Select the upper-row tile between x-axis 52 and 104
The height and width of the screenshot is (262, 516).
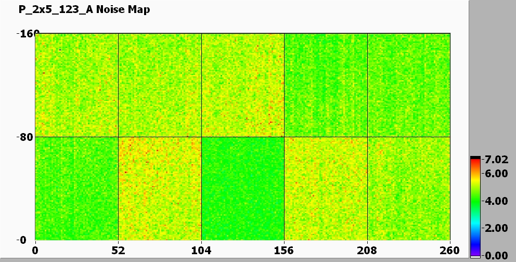click(160, 85)
